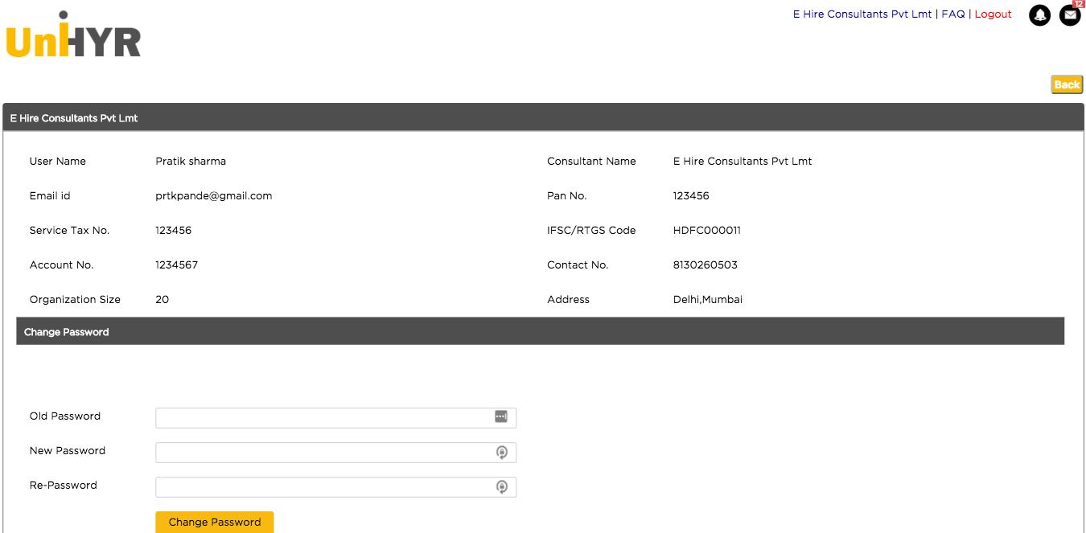
Task: Open the FAQ link
Action: 953,14
